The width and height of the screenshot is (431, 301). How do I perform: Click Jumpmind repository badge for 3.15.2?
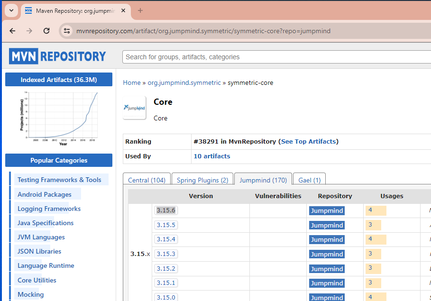pos(327,269)
